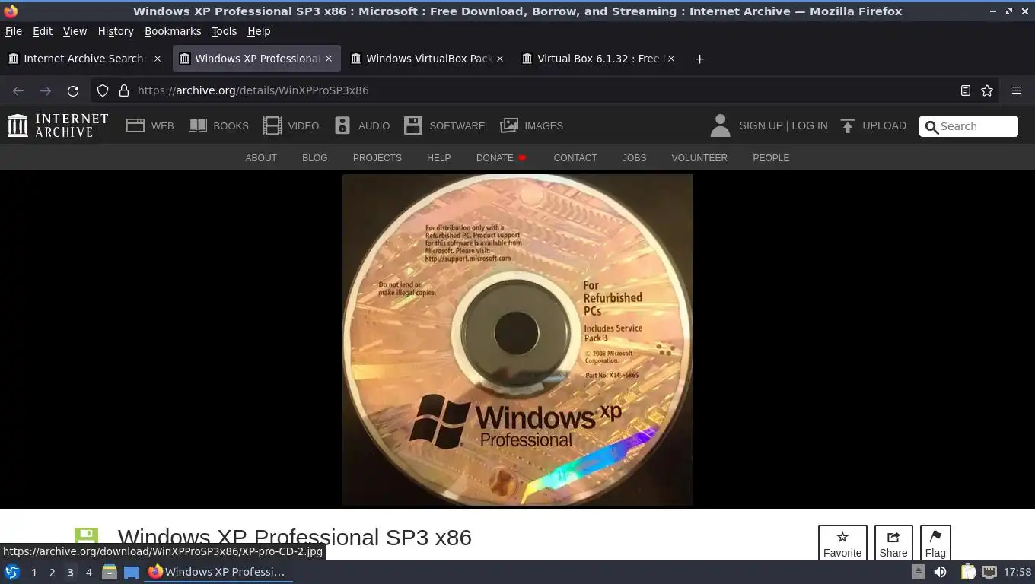Flag this item button

point(935,543)
